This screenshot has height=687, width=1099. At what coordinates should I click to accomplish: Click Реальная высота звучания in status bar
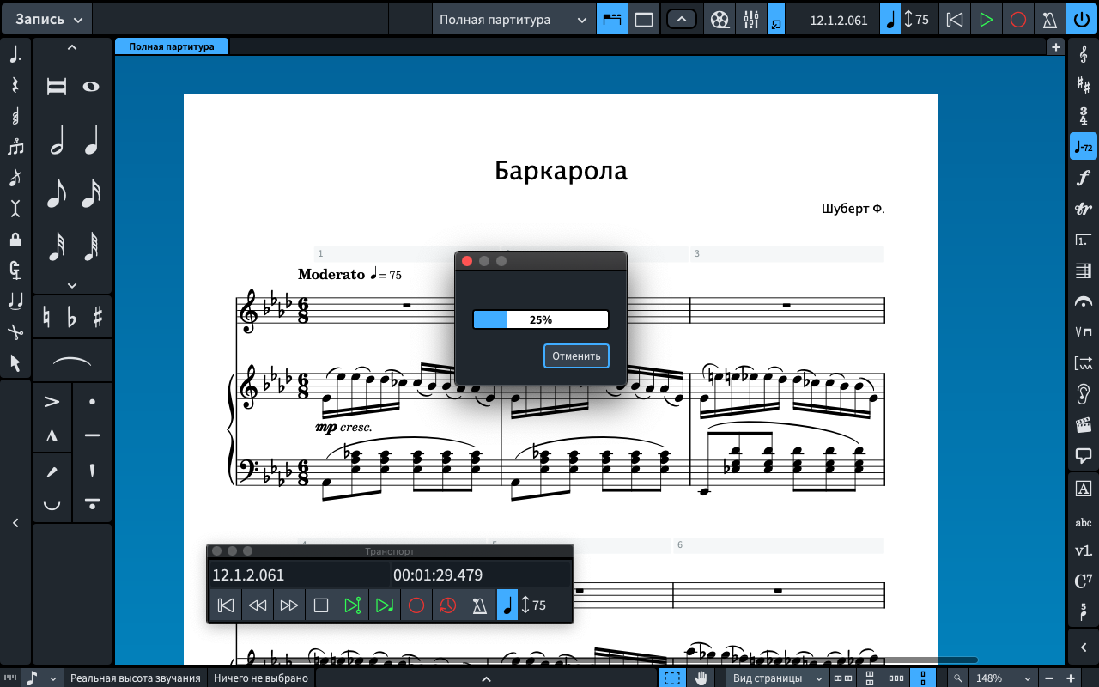(136, 678)
